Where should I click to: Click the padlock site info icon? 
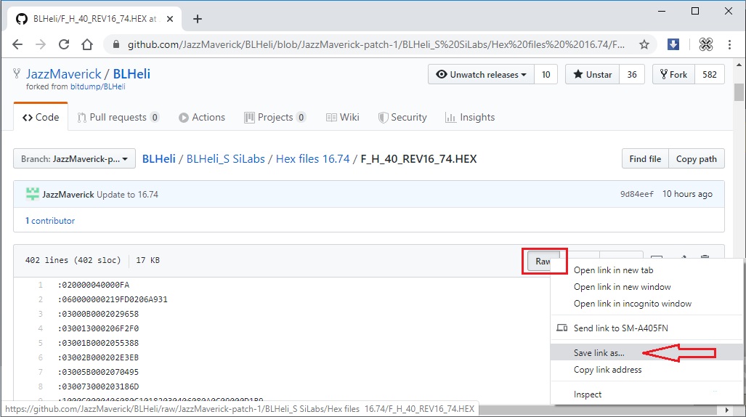(x=115, y=45)
